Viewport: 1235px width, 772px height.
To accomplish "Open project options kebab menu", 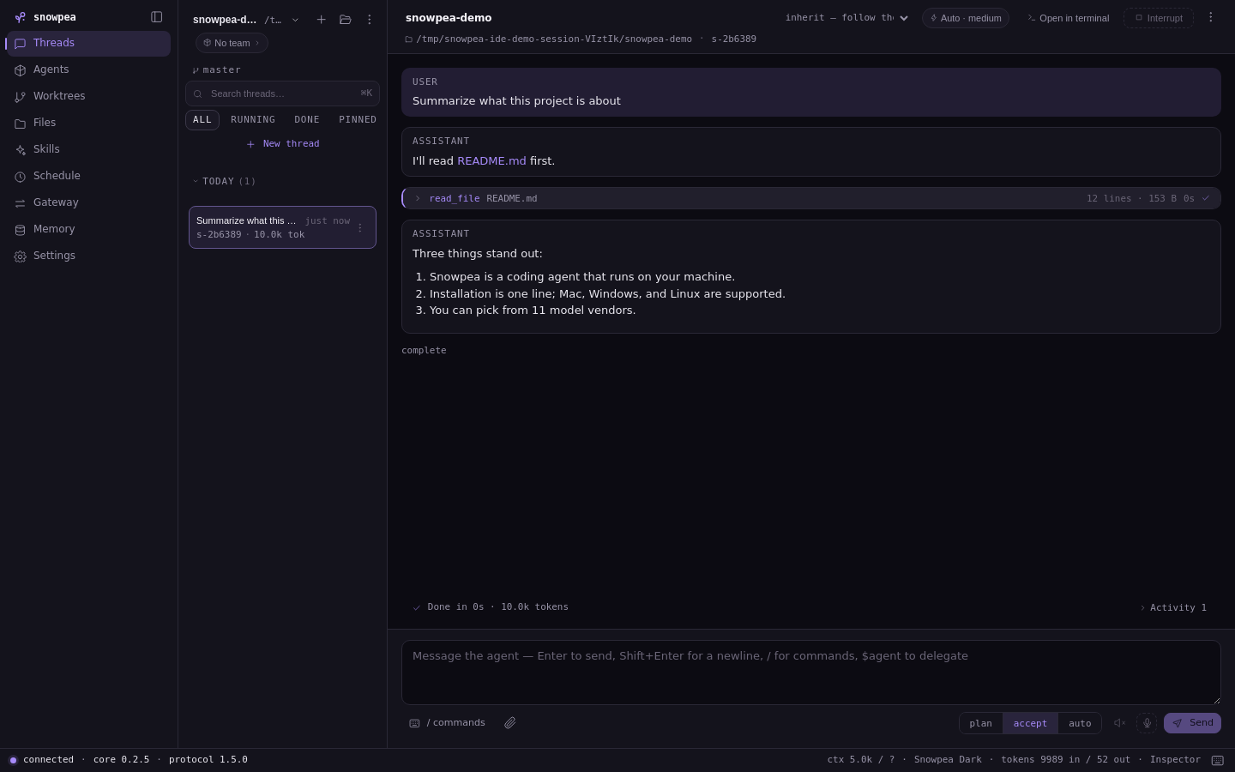I will pos(370,20).
